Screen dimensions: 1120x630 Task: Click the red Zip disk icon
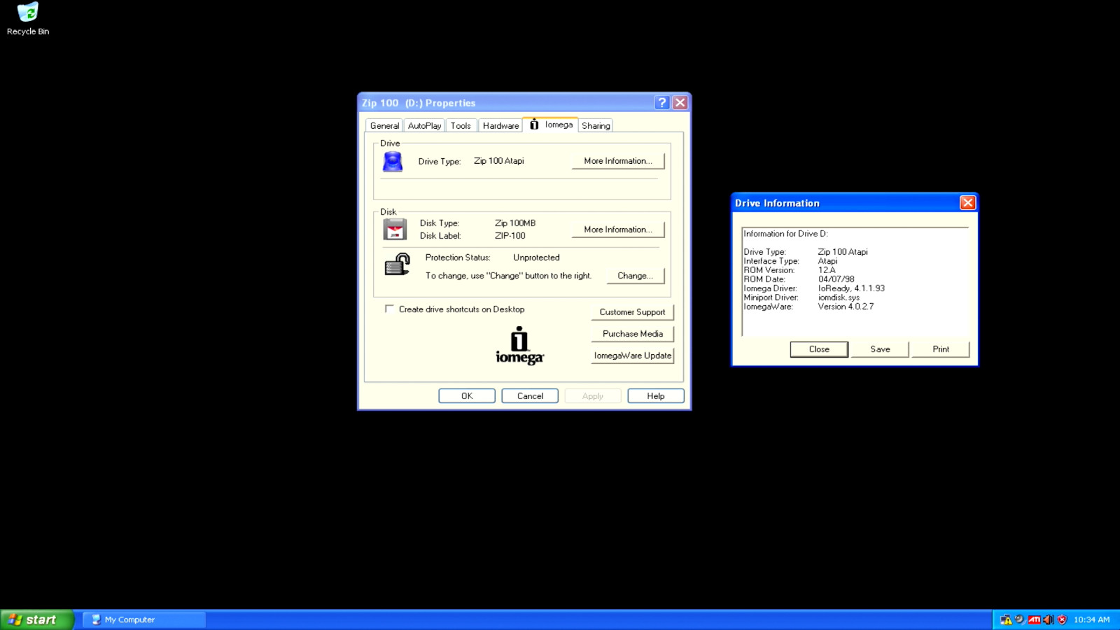coord(395,230)
